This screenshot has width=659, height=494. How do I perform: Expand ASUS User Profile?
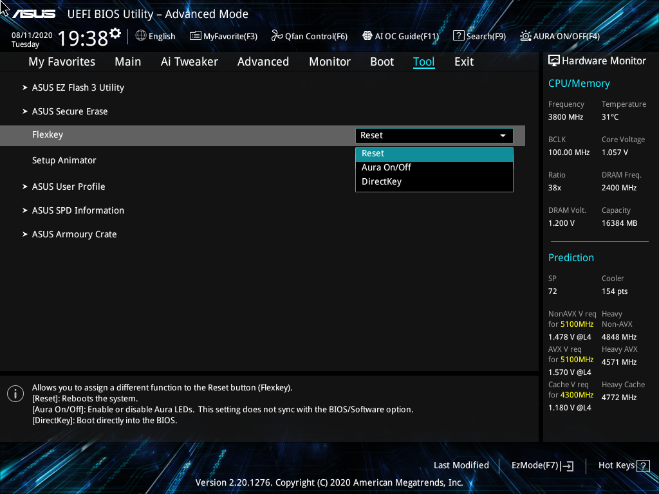pos(68,187)
